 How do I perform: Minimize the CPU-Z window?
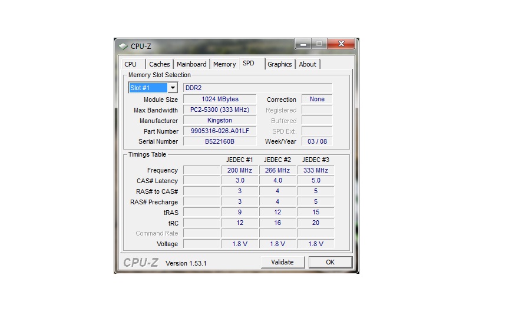(303, 44)
